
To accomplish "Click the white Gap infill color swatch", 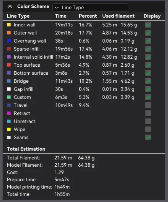I will click(x=9, y=89).
